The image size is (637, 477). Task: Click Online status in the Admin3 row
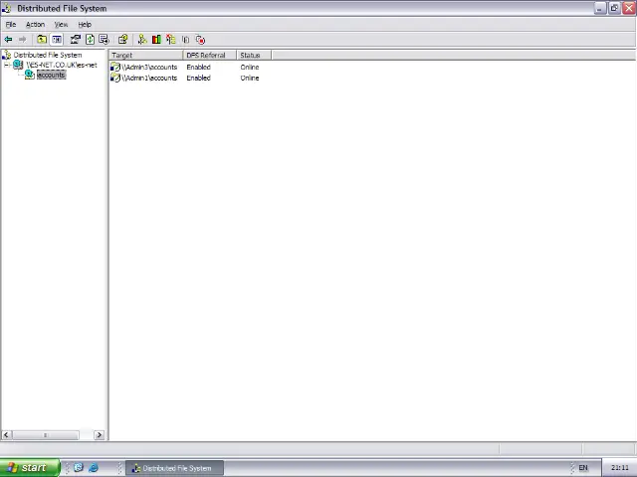click(x=250, y=67)
